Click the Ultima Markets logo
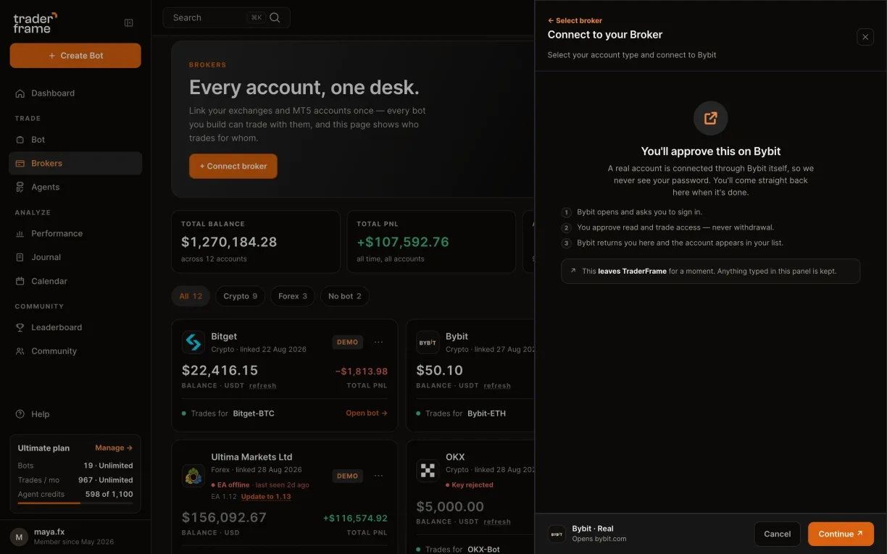The image size is (887, 554). 193,476
